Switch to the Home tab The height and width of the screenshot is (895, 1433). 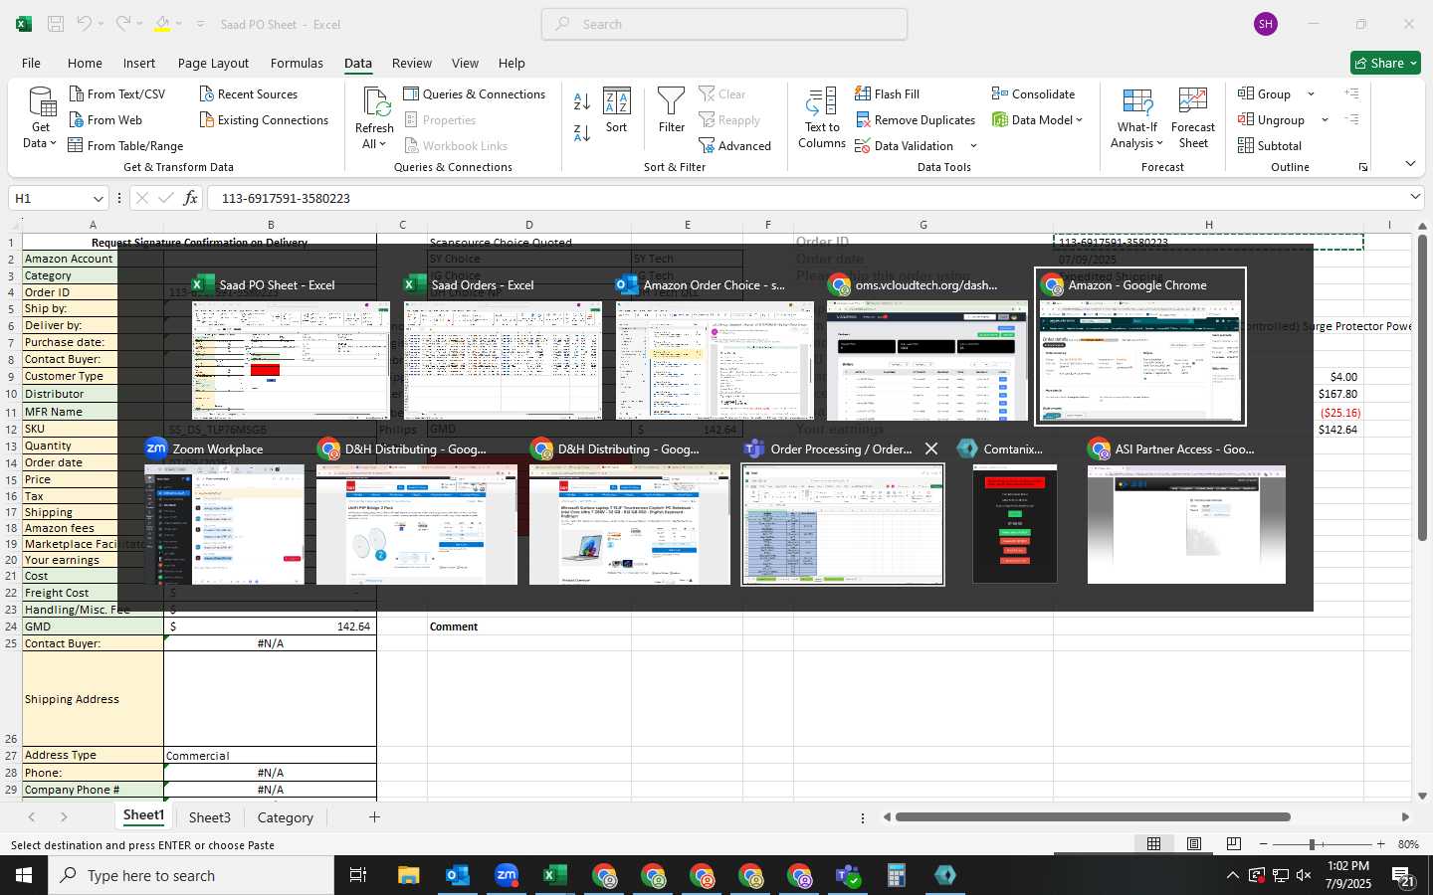click(85, 63)
